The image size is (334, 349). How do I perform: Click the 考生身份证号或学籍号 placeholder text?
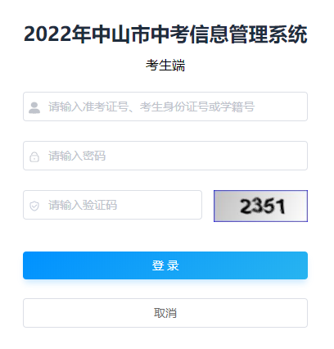click(x=197, y=107)
